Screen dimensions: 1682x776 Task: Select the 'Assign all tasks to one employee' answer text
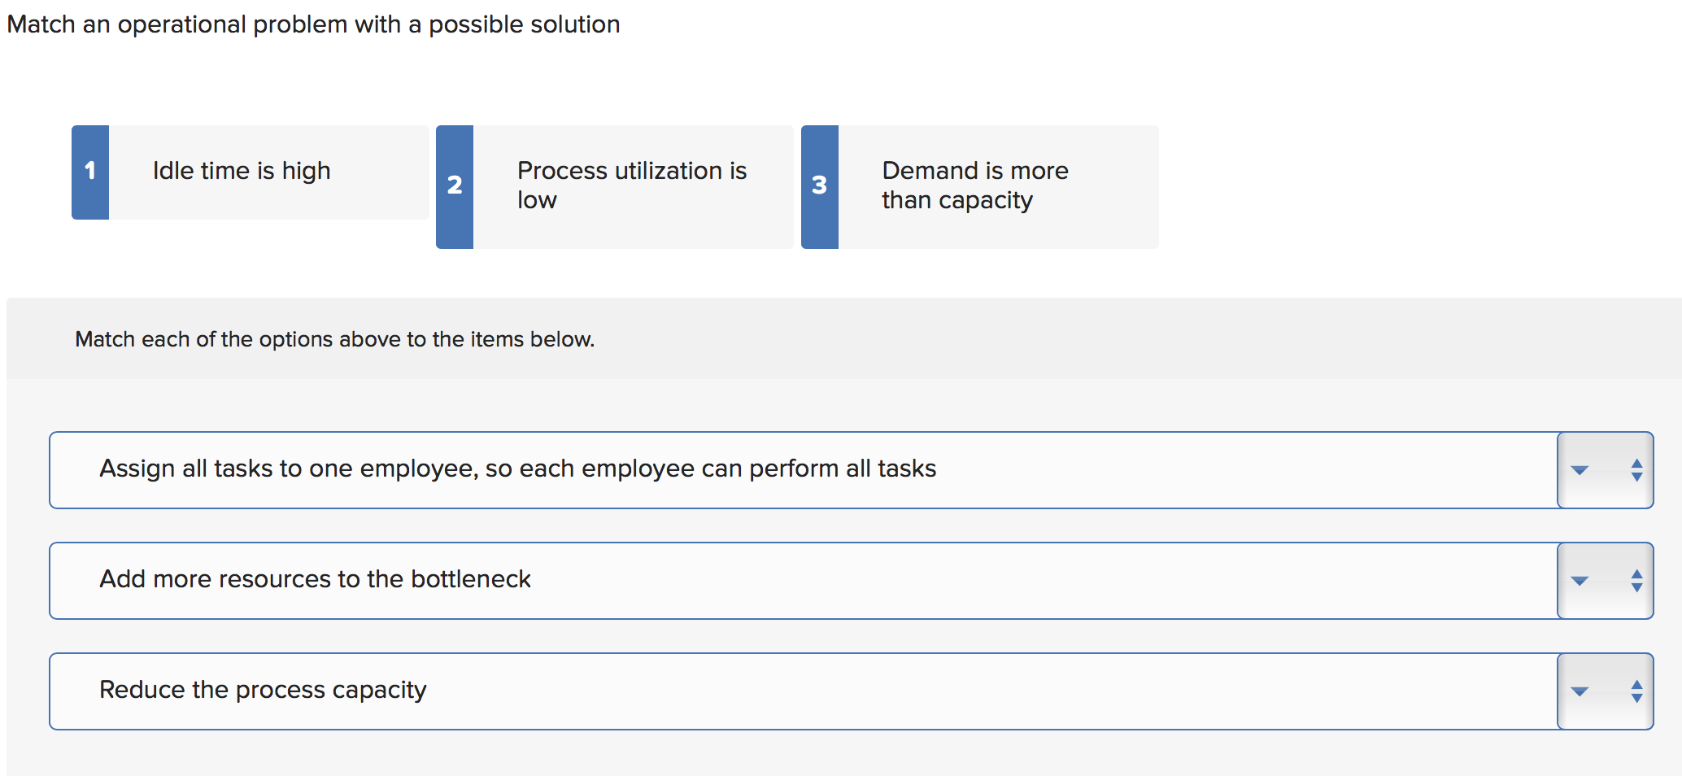click(517, 469)
